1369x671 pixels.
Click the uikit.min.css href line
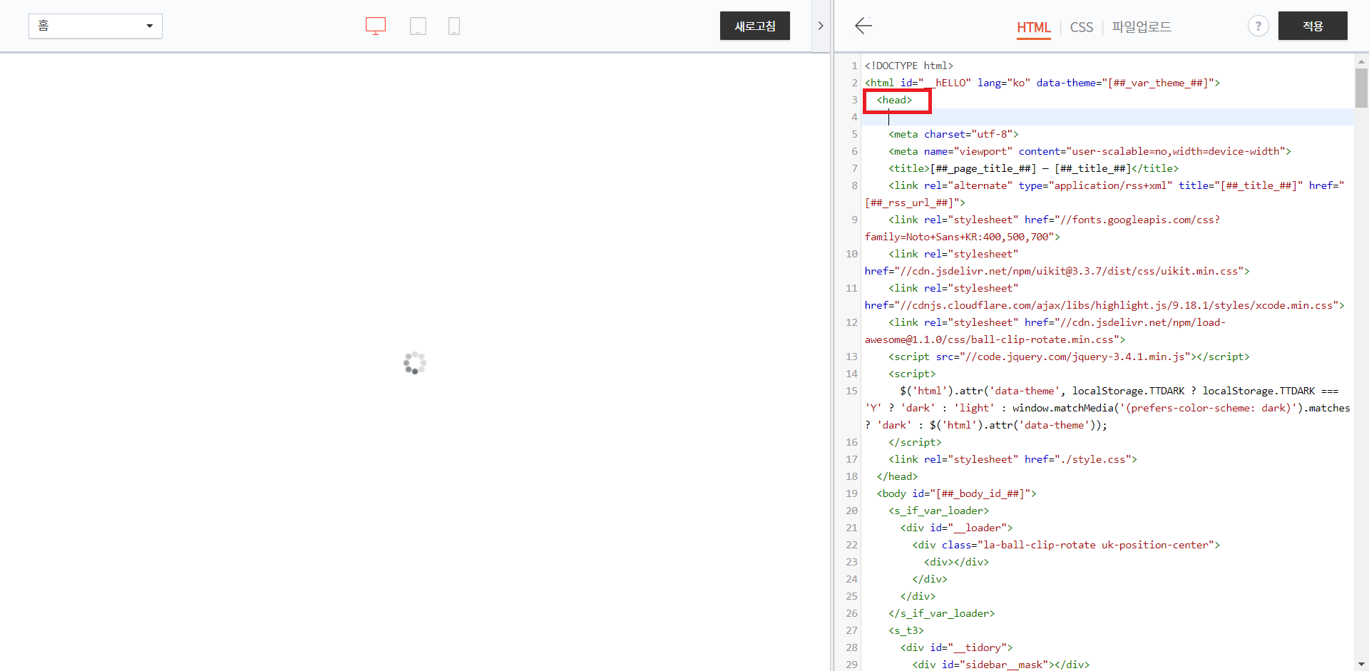pyautogui.click(x=1057, y=271)
